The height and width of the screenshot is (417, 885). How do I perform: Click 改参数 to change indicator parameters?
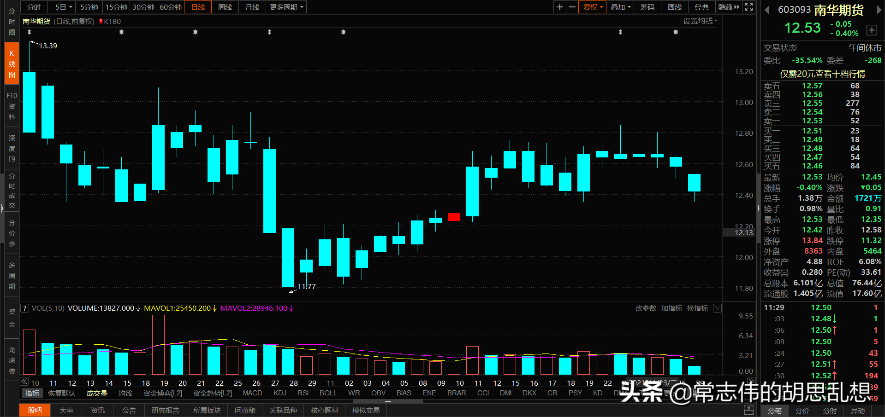(645, 308)
